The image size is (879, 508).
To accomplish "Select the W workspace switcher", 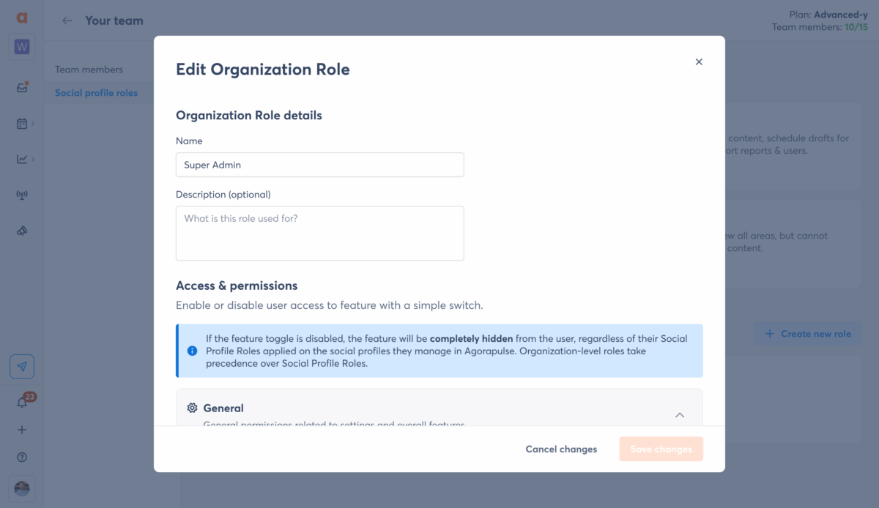I will coord(22,48).
